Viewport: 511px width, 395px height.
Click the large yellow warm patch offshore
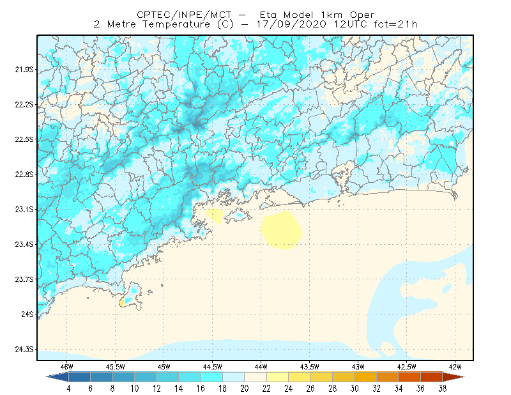(282, 229)
